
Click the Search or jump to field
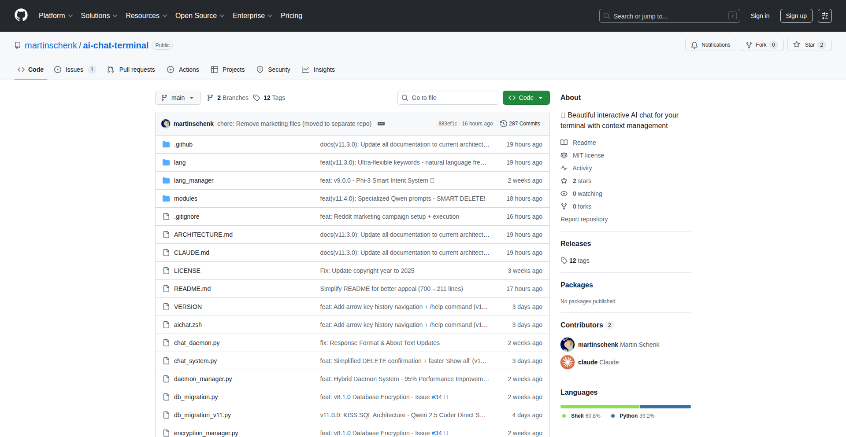click(670, 16)
